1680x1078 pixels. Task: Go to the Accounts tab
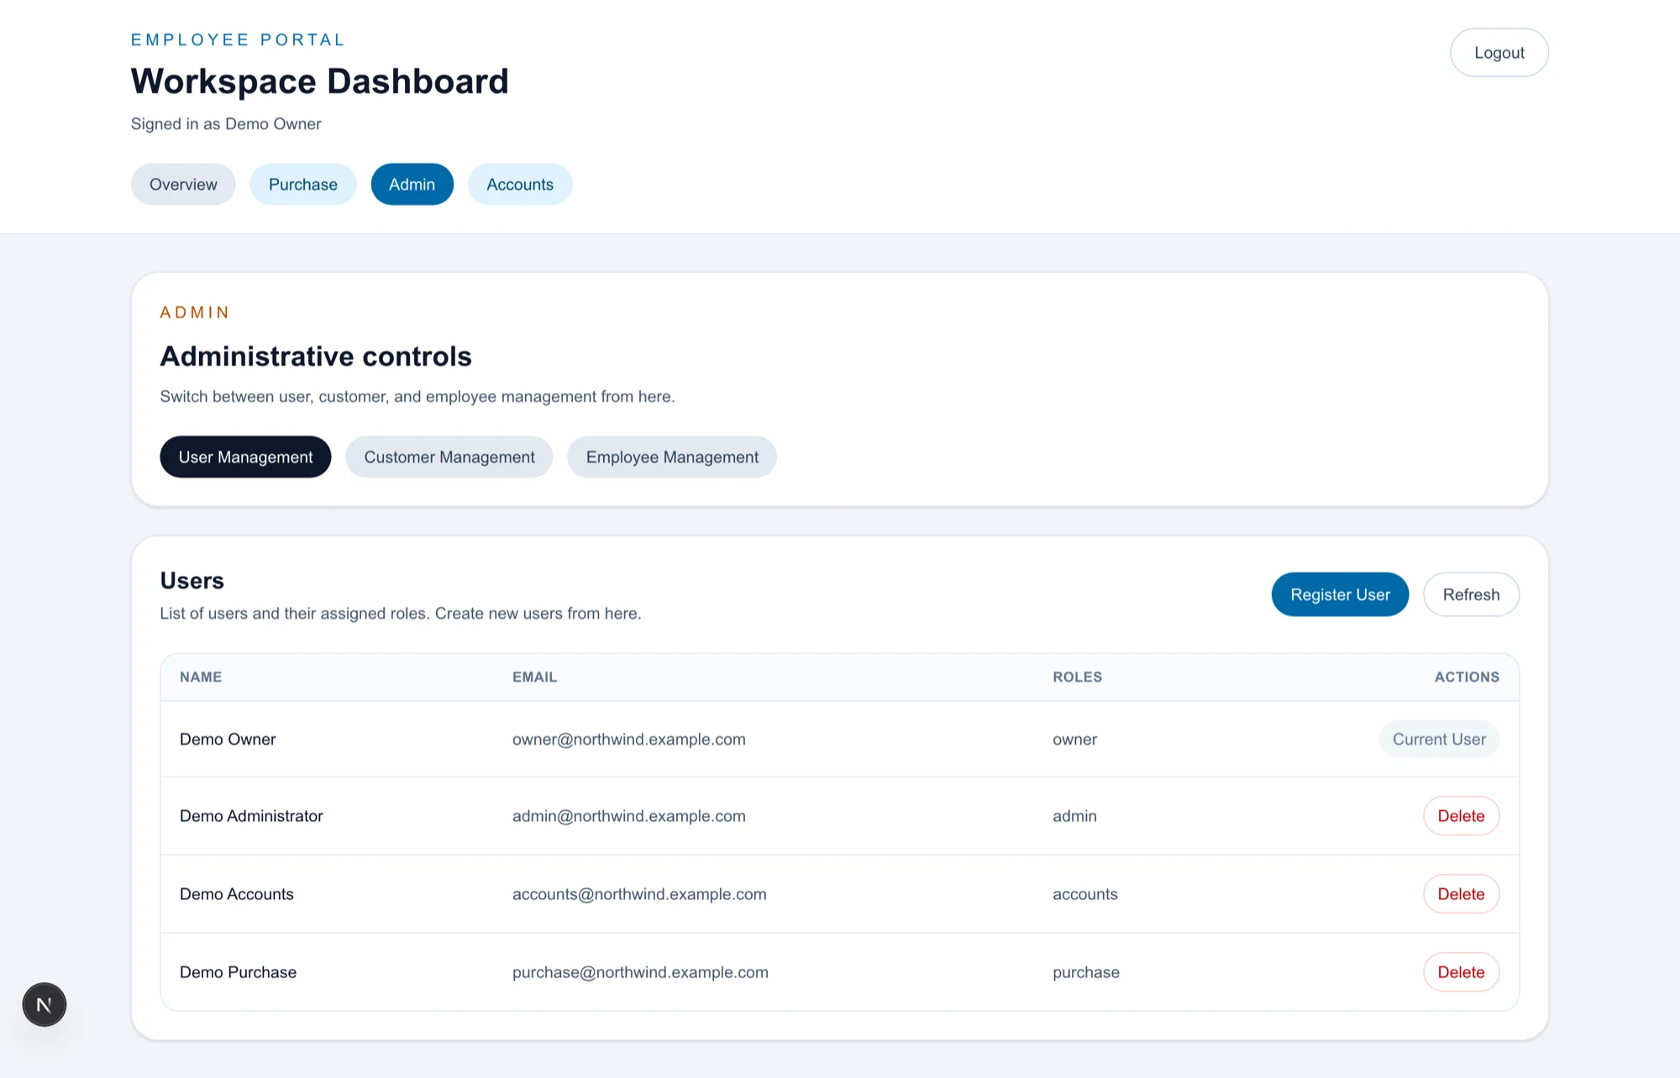[520, 185]
